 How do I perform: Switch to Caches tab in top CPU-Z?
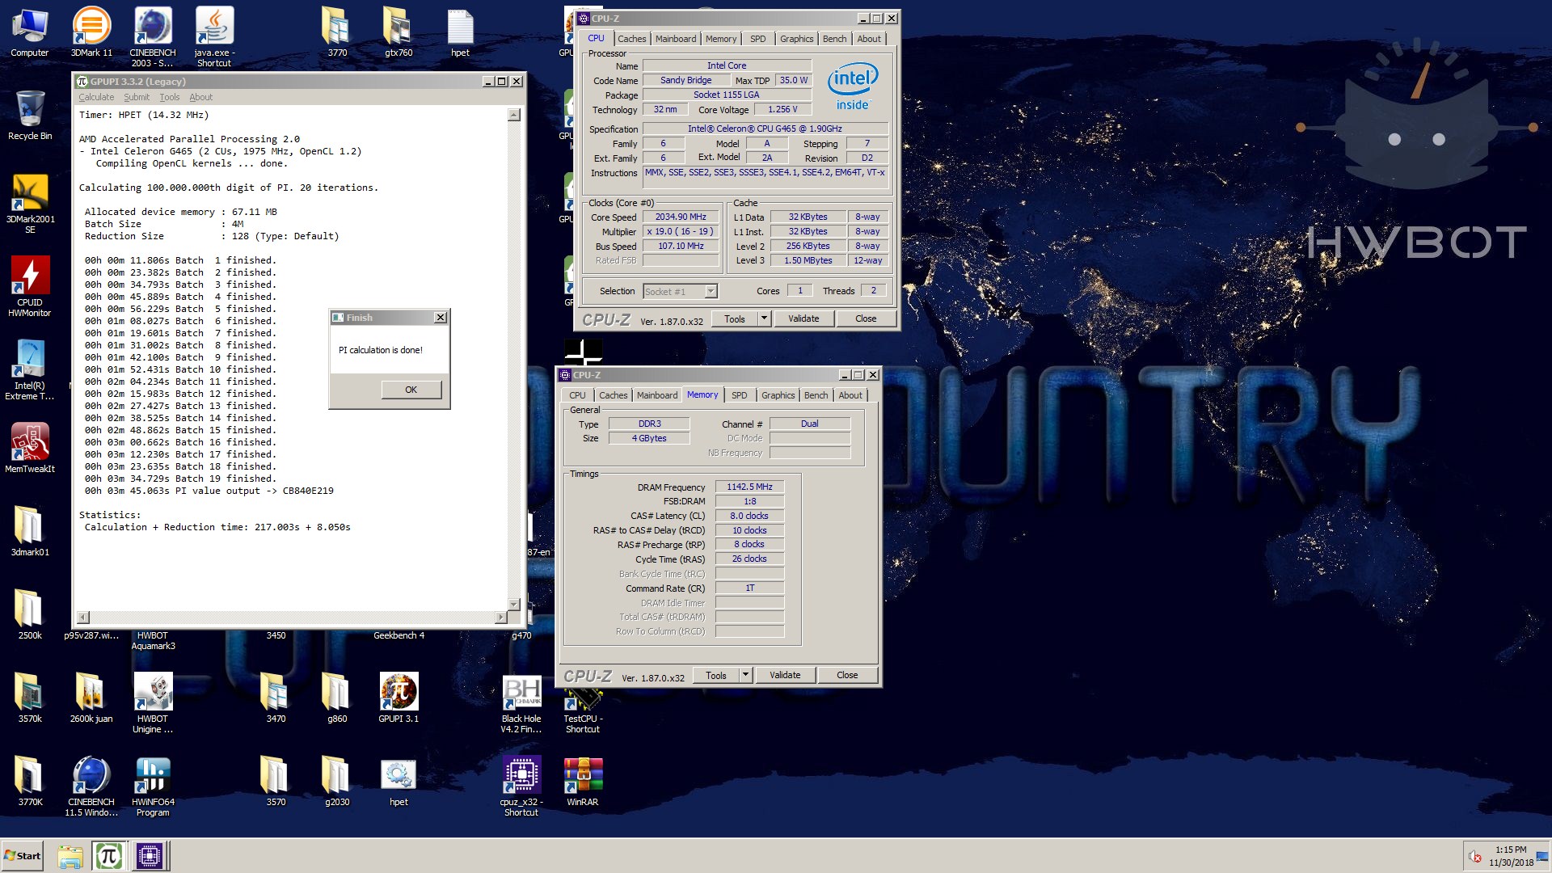pyautogui.click(x=632, y=39)
